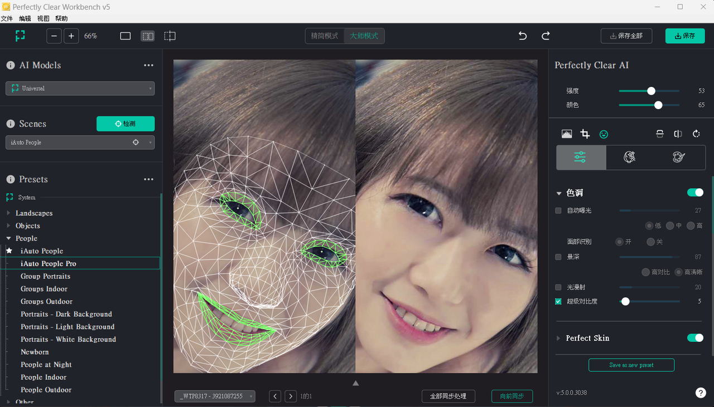Viewport: 714px width, 407px height.
Task: Click the single image view icon
Action: 125,36
